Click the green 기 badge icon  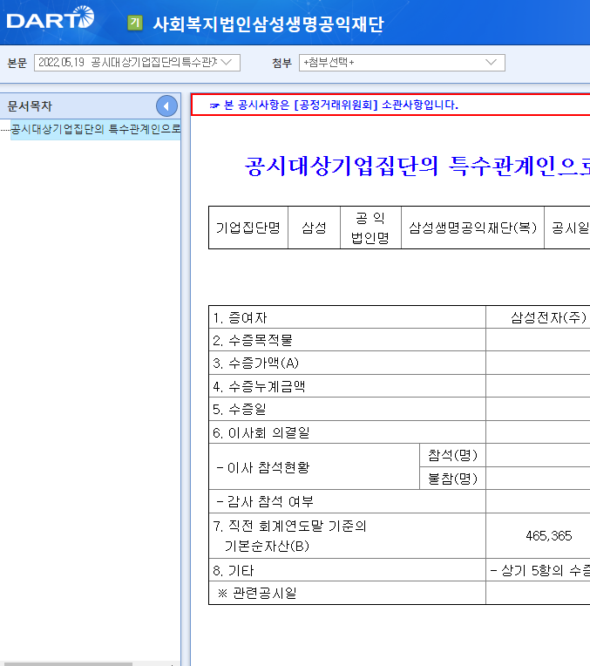click(135, 23)
